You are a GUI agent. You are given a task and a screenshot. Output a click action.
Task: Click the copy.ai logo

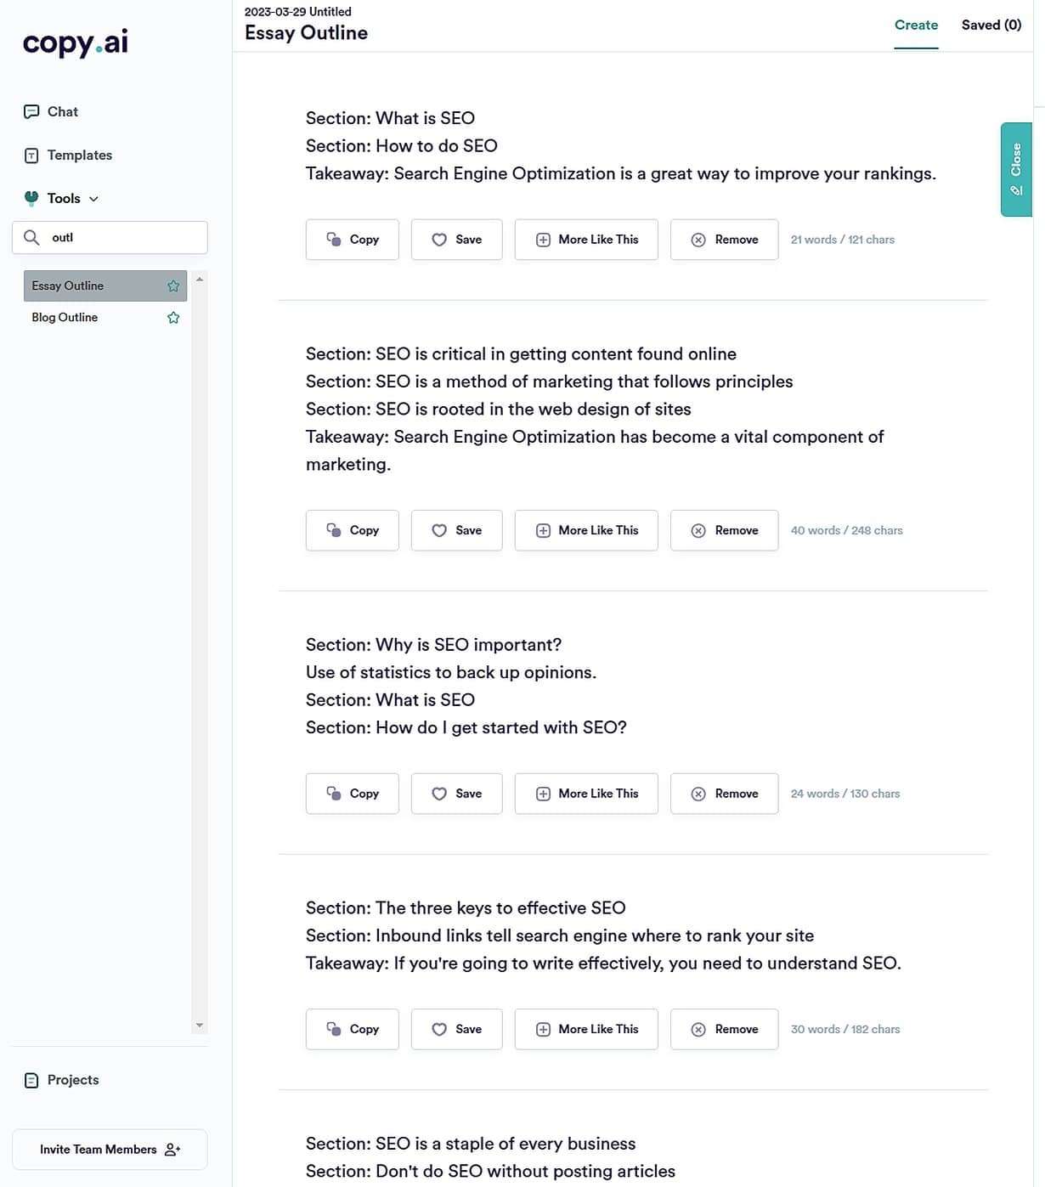[75, 42]
